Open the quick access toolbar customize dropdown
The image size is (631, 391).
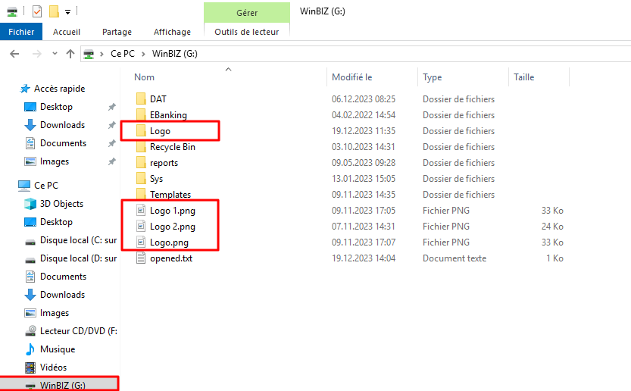(67, 12)
